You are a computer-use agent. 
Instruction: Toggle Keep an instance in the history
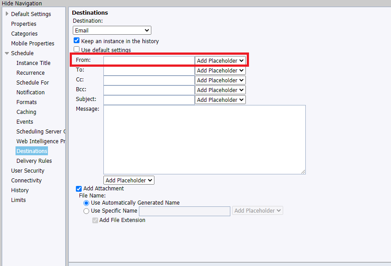tap(76, 40)
